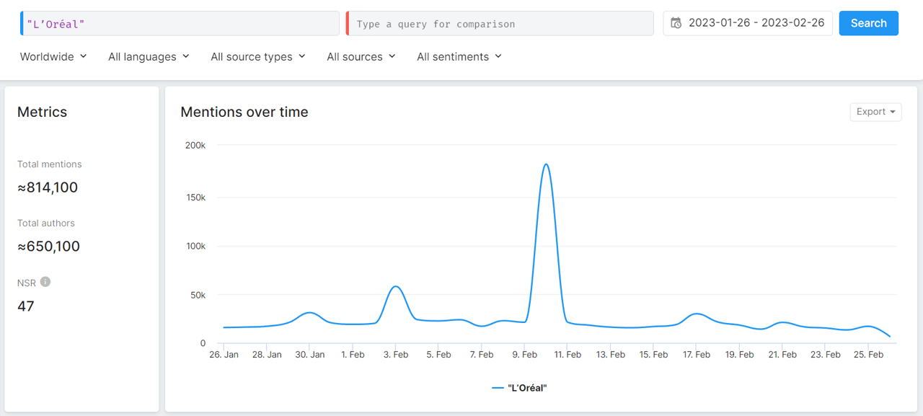
Task: Click the calendar icon in date range
Action: pyautogui.click(x=676, y=23)
